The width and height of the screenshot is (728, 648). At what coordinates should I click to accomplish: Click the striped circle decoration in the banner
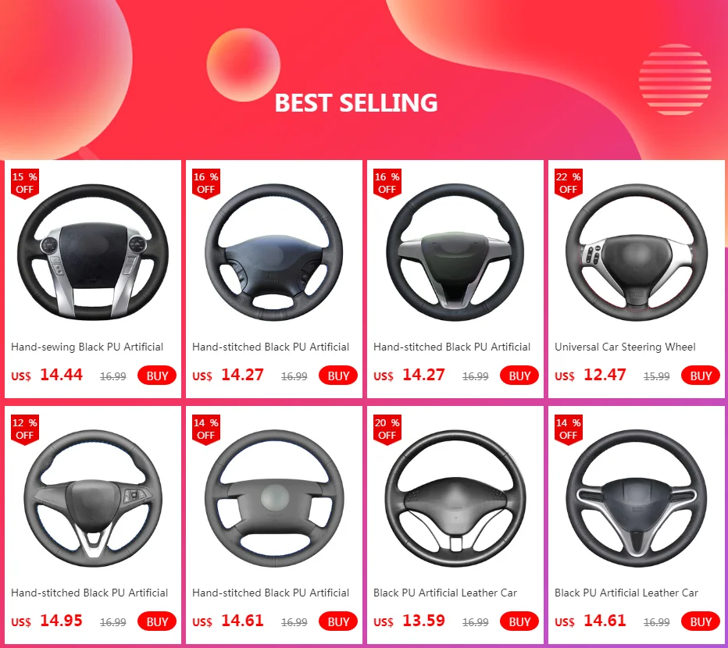[x=675, y=80]
